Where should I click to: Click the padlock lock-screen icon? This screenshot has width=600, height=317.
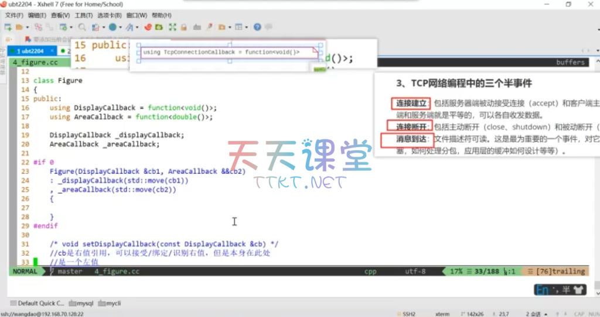[x=183, y=27]
